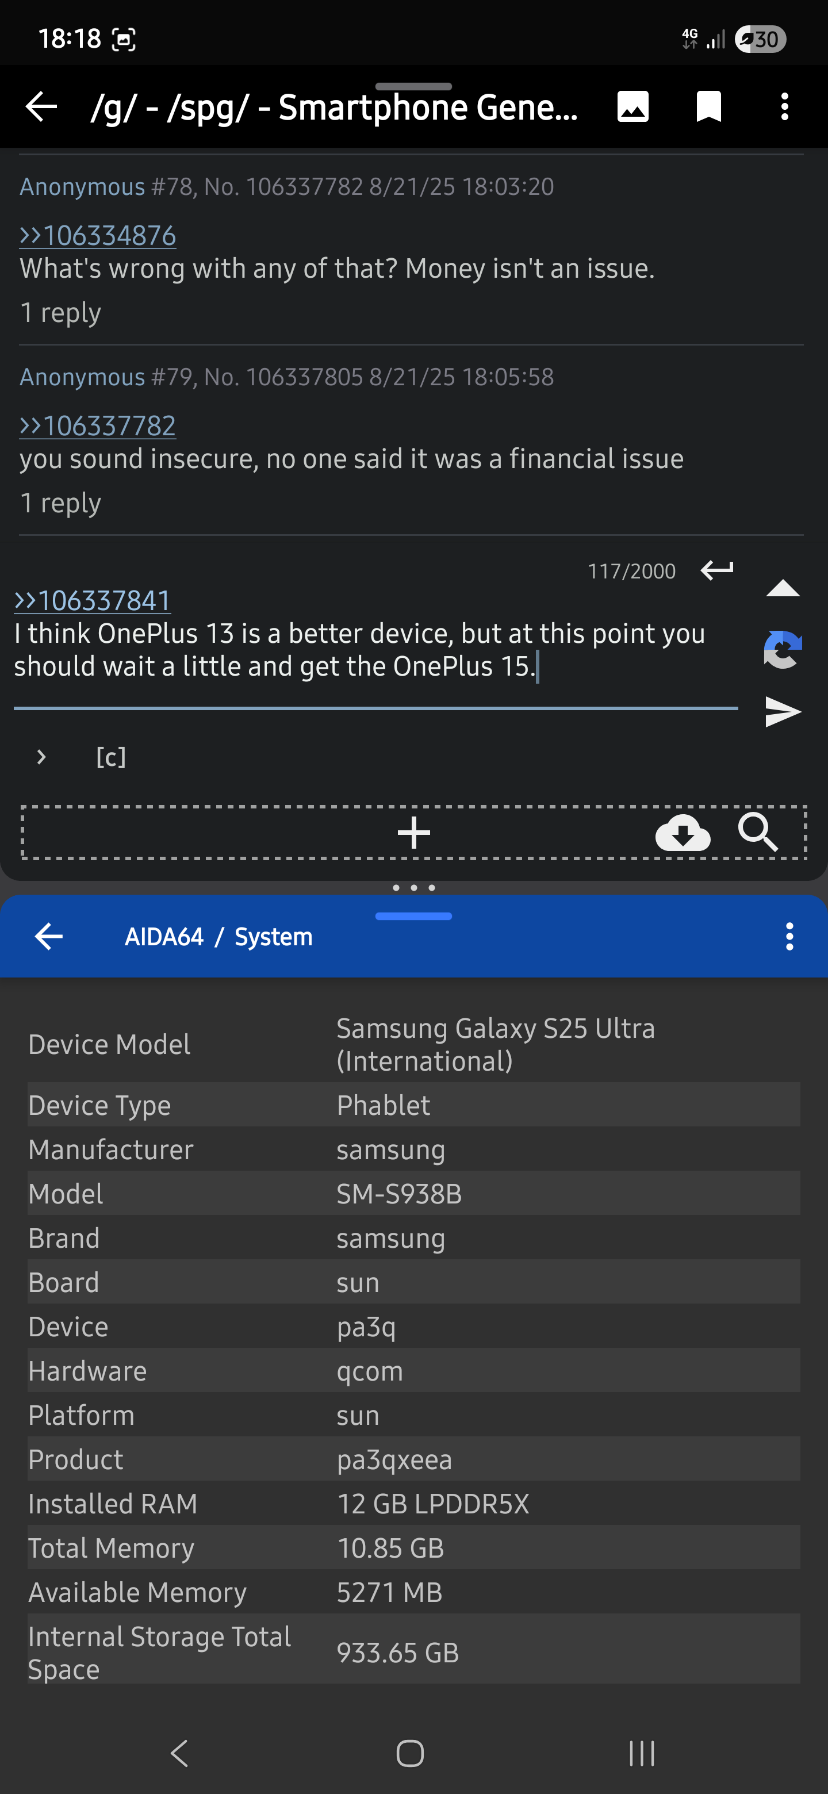View the 1 reply under post #79
This screenshot has width=828, height=1794.
point(60,503)
